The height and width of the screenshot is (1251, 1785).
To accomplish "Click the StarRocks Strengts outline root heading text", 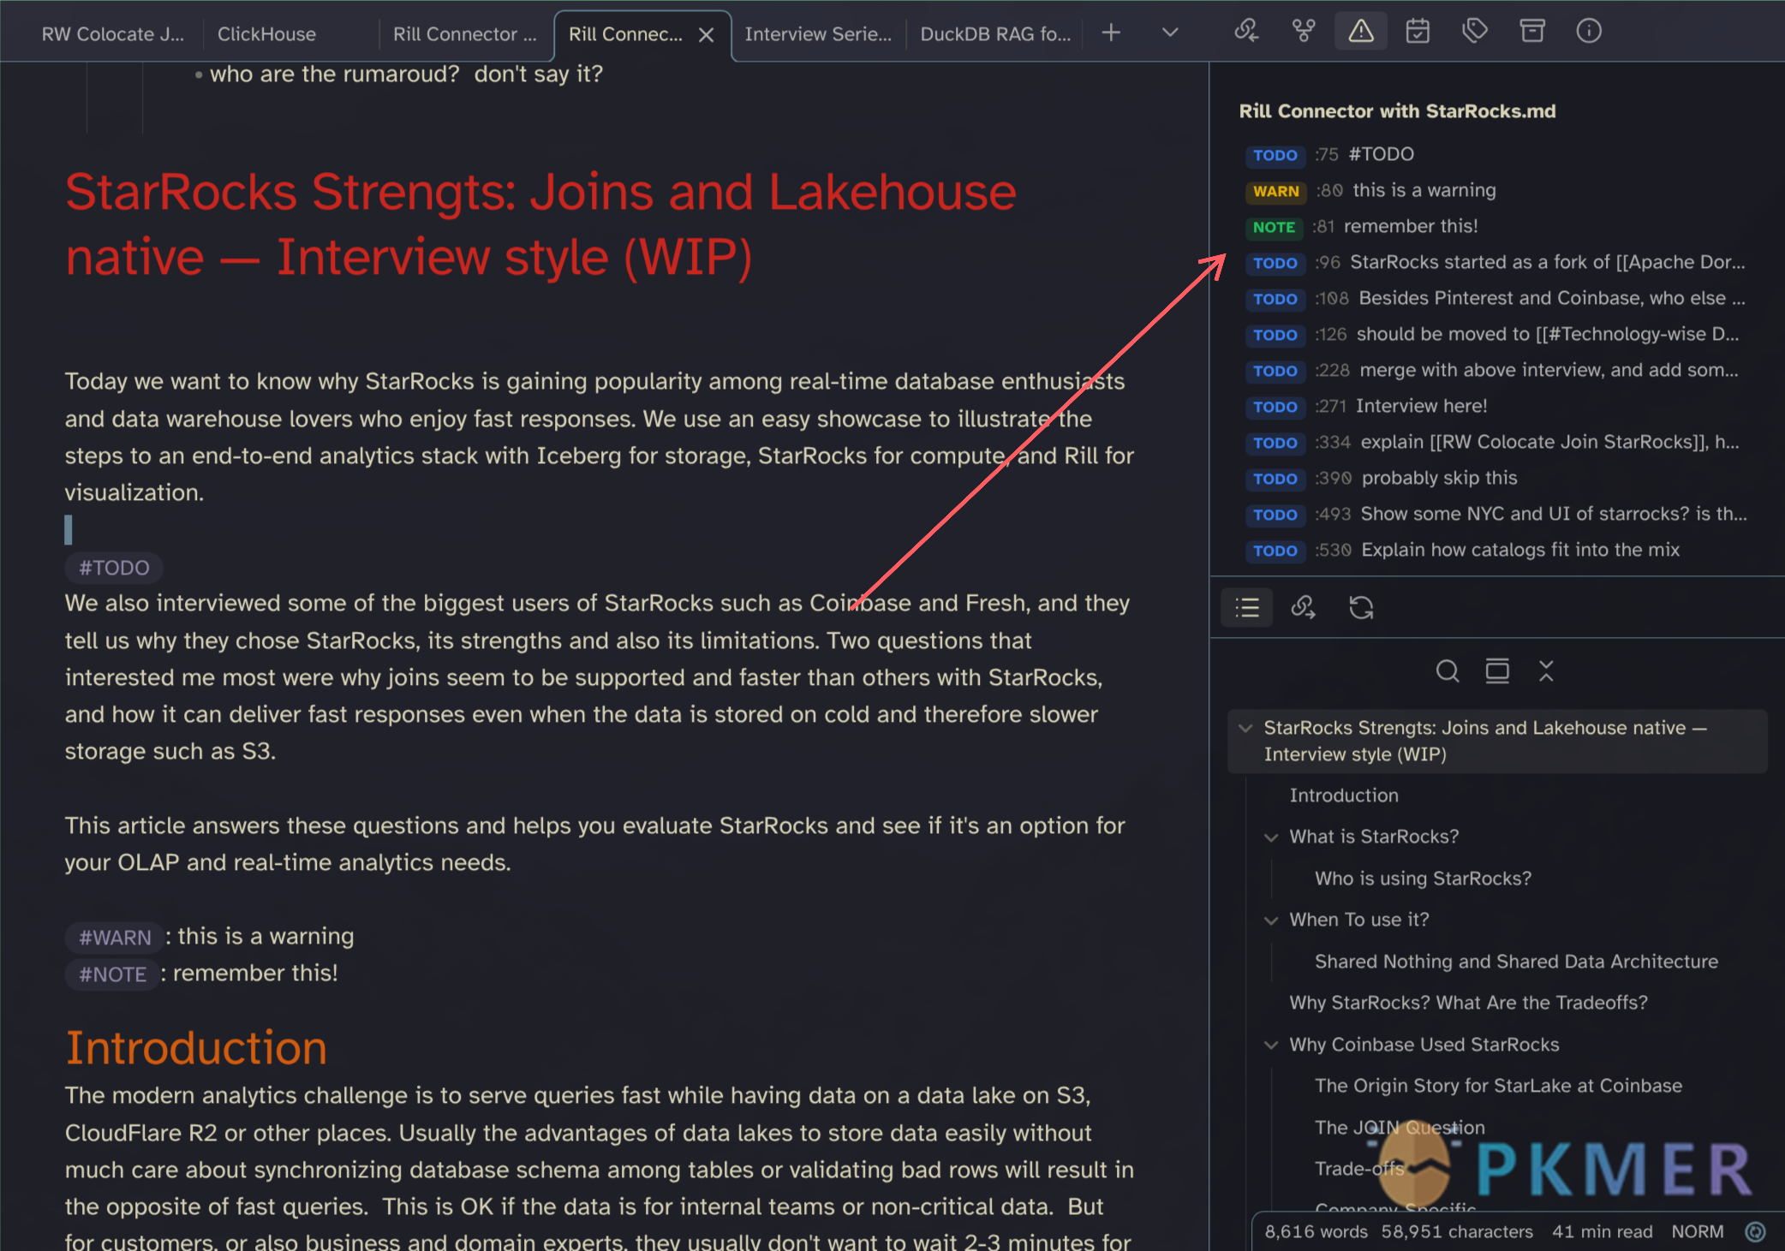I will pyautogui.click(x=1485, y=741).
